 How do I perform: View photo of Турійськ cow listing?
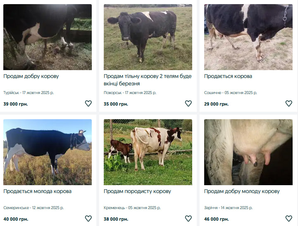pos(48,37)
